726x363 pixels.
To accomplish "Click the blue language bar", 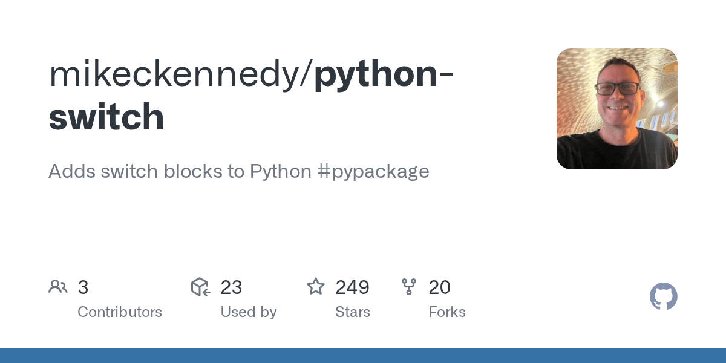I will coord(363,356).
